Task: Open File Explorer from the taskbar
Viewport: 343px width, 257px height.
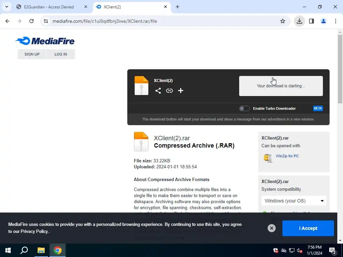Action: tap(41, 250)
